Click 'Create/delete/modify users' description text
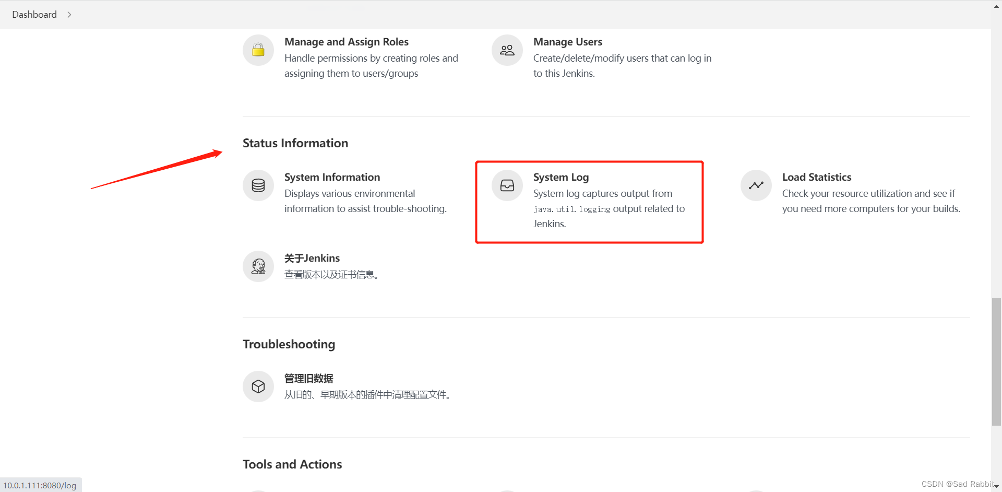Image resolution: width=1002 pixels, height=492 pixels. click(x=622, y=66)
